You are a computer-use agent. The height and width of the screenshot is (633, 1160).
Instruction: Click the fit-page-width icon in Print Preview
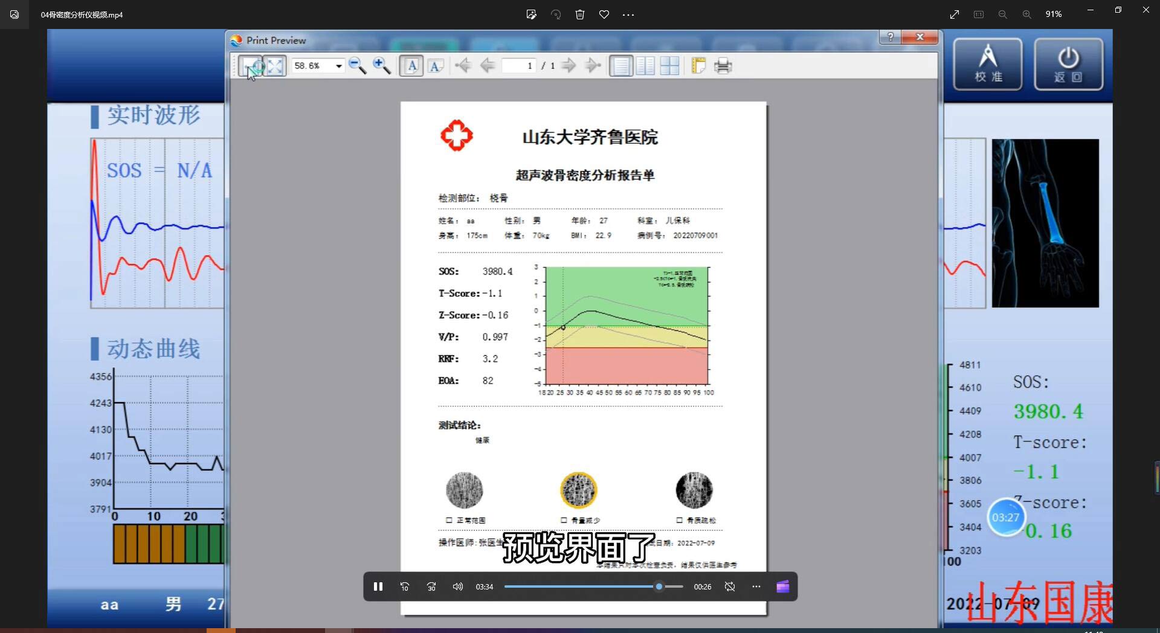[250, 66]
